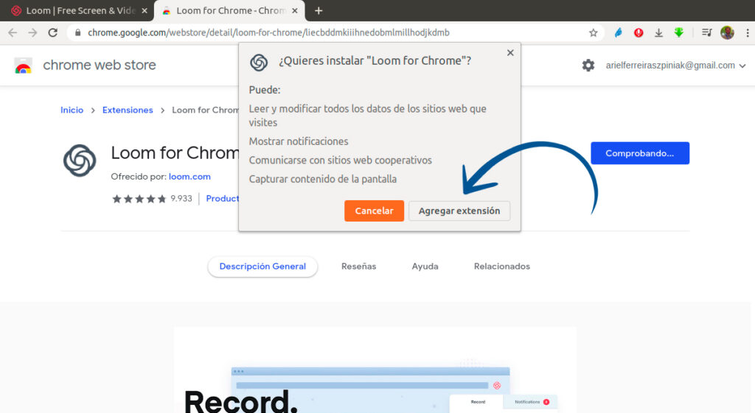Click the Loom icon in install dialog
The height and width of the screenshot is (413, 755).
(x=259, y=62)
